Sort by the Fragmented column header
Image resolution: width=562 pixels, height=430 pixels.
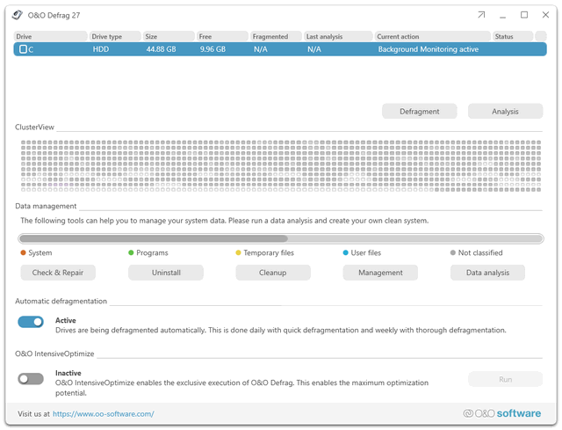(275, 37)
